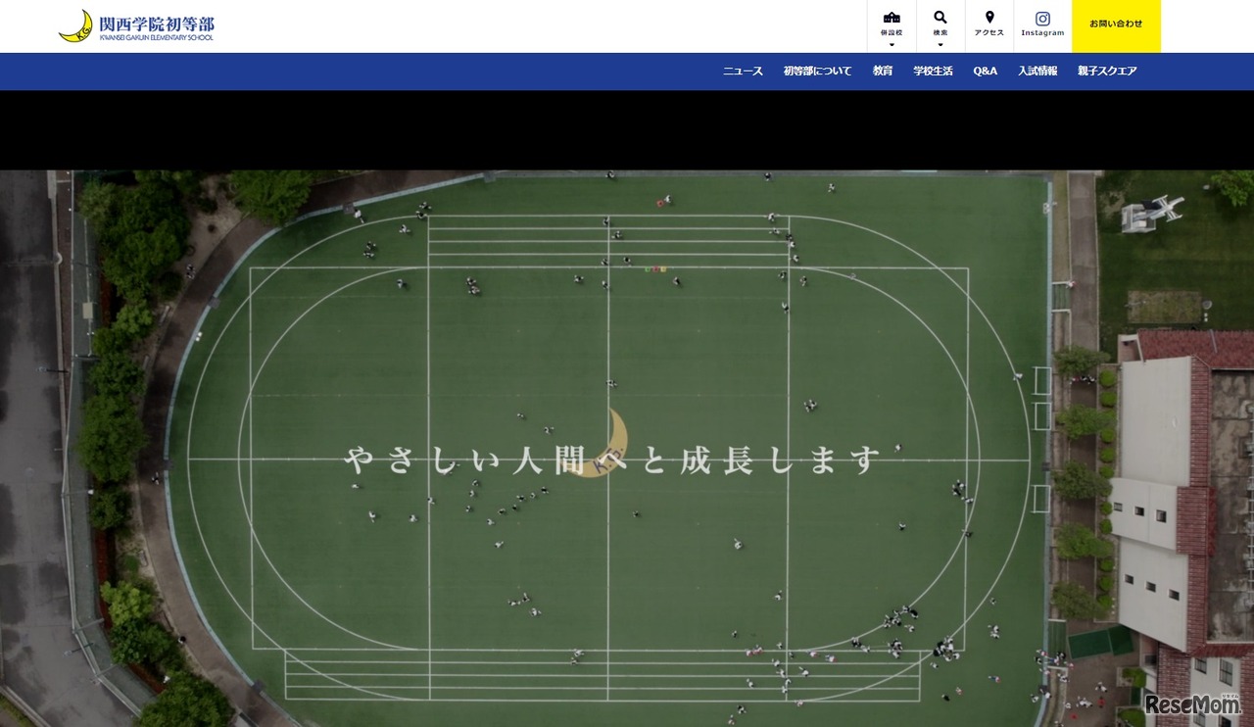Open the 親子スクエア menu item

tap(1106, 71)
